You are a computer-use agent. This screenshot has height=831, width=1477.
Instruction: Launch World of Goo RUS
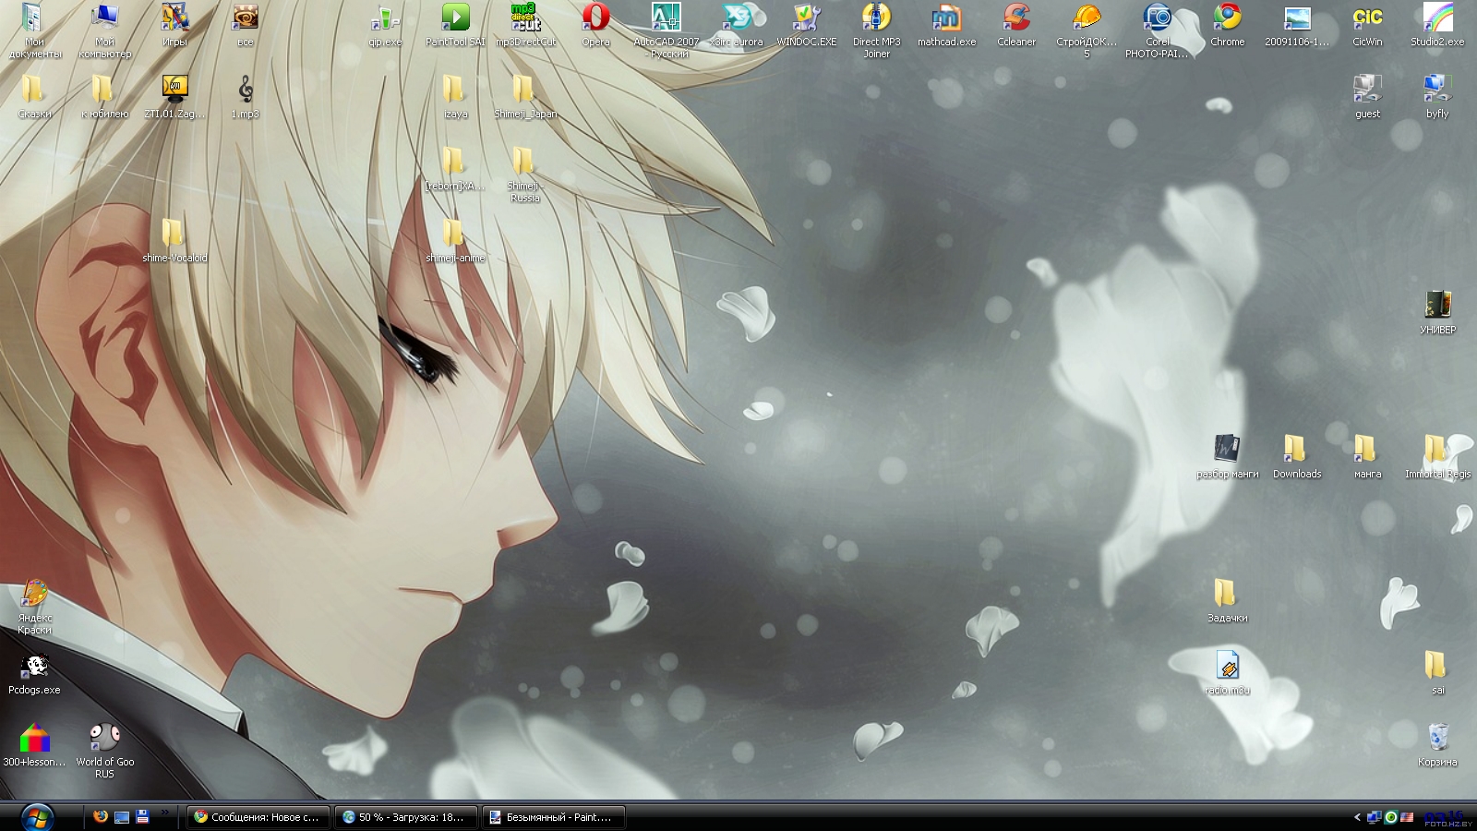tap(104, 751)
